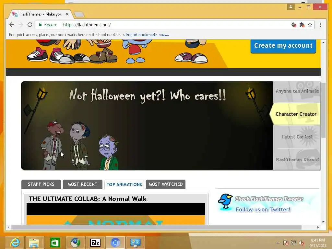This screenshot has width=332, height=249.
Task: Open THE ULTIMATE COLLAB: A Normal Walk title
Action: (88, 199)
